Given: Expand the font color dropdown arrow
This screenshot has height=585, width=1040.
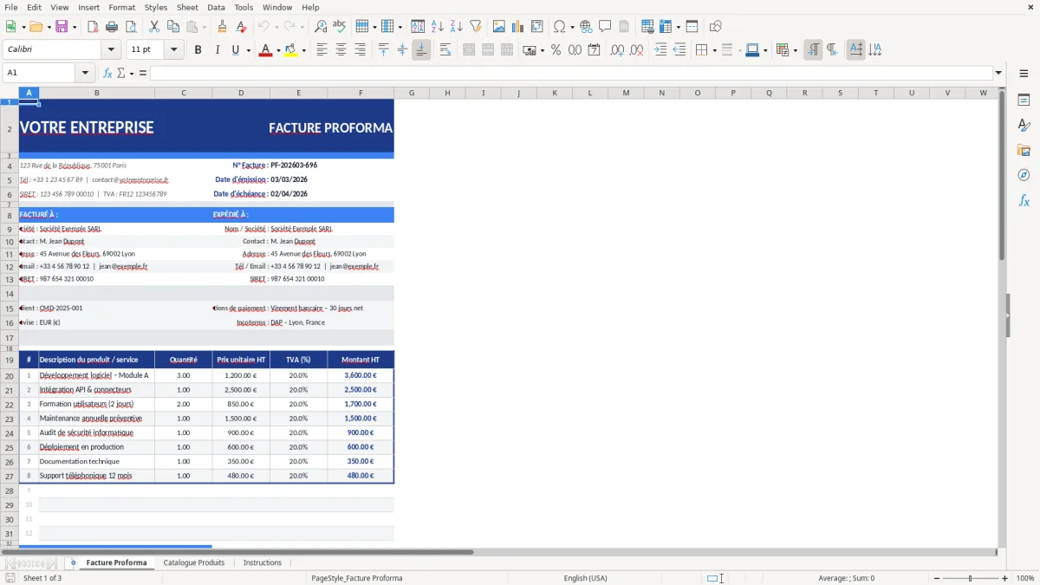Looking at the screenshot, I should pyautogui.click(x=276, y=49).
